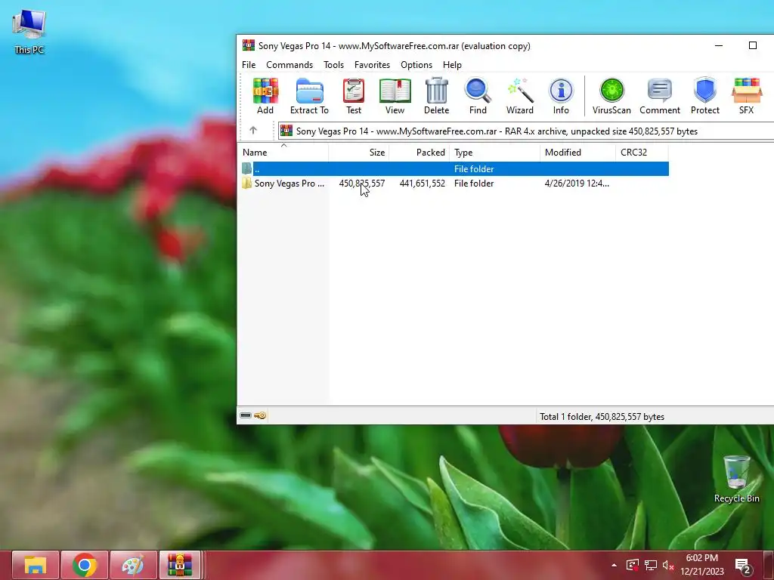Screen dimensions: 774x580
Task: Sort list by Name column
Action: [283, 153]
